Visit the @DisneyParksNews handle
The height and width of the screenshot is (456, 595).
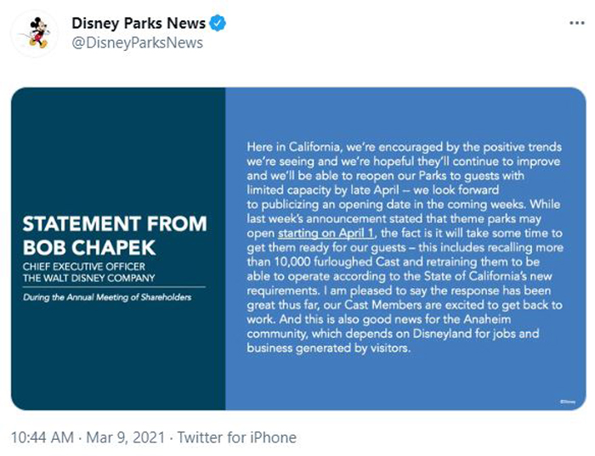coord(138,42)
